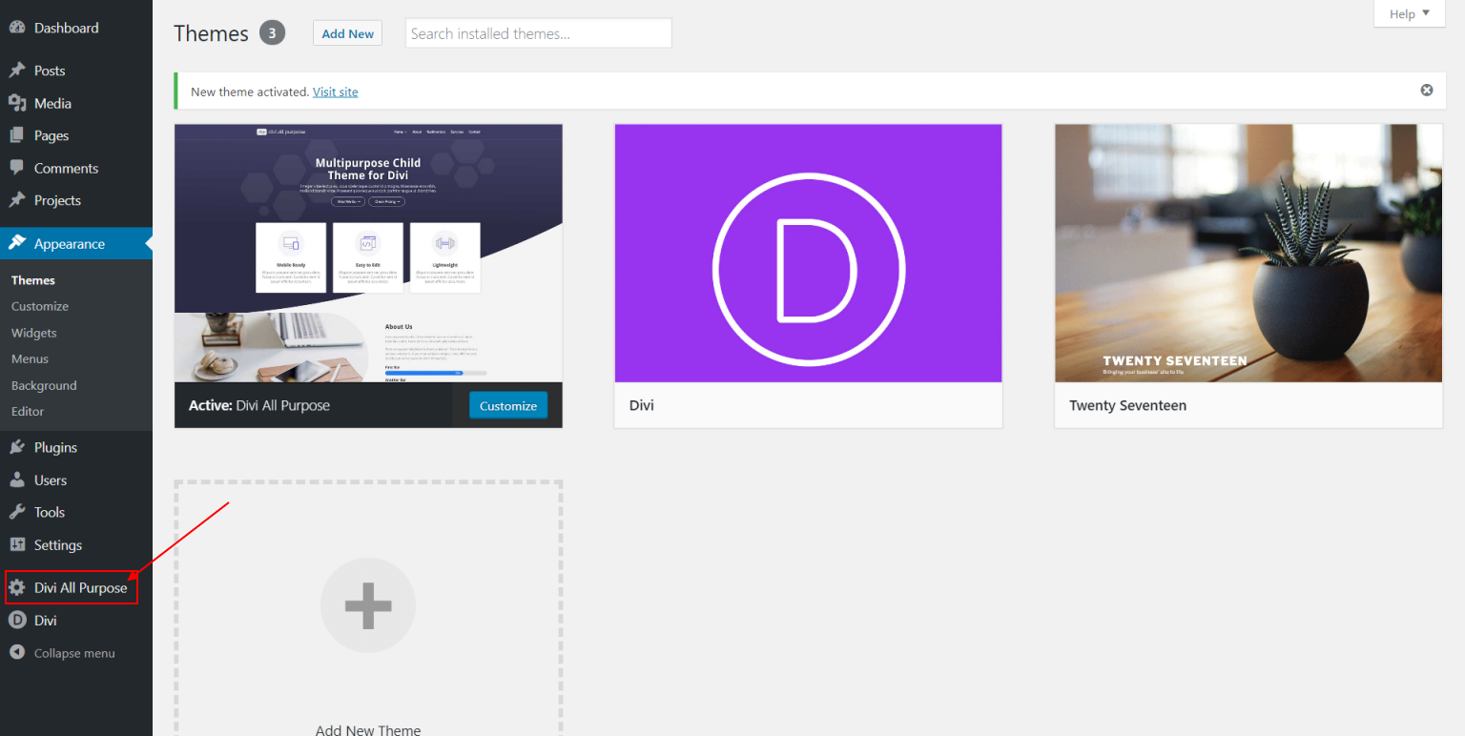Select the Themes submenu item
The height and width of the screenshot is (736, 1465).
tap(33, 280)
